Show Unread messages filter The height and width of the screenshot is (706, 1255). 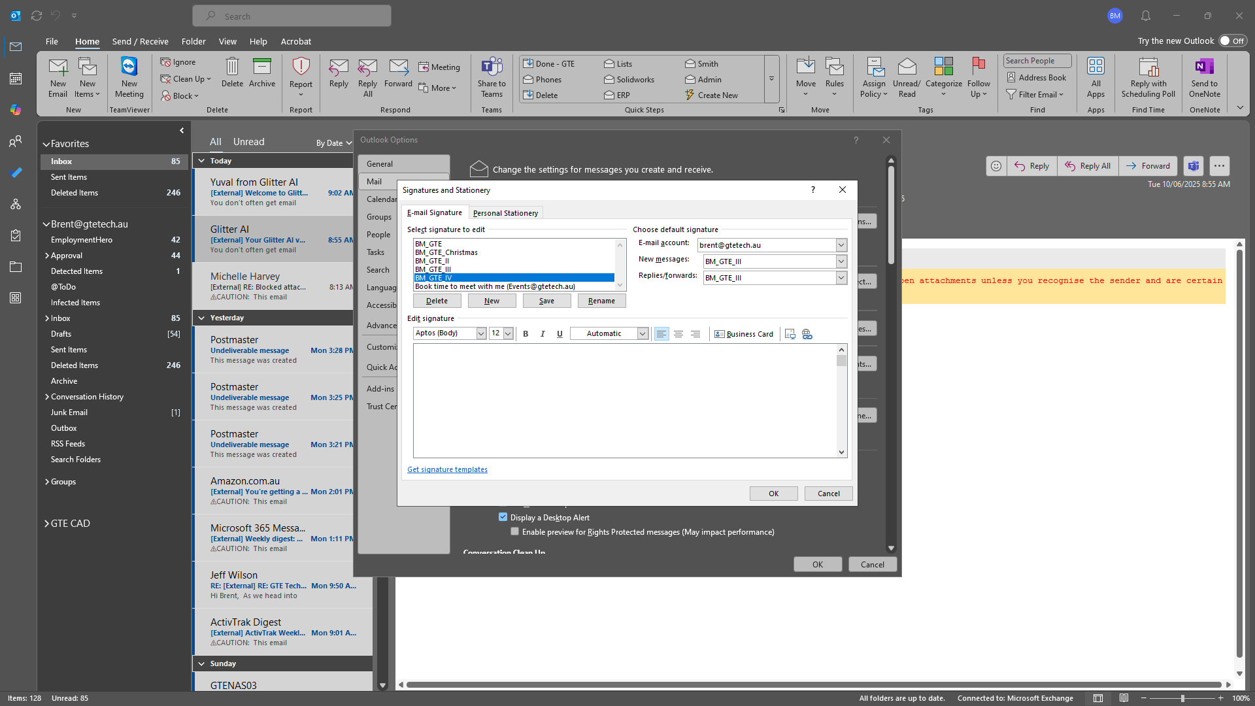pos(248,142)
